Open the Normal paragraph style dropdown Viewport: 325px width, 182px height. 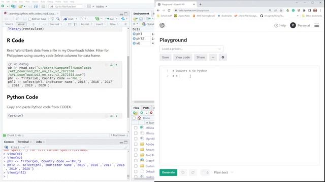(x=56, y=24)
